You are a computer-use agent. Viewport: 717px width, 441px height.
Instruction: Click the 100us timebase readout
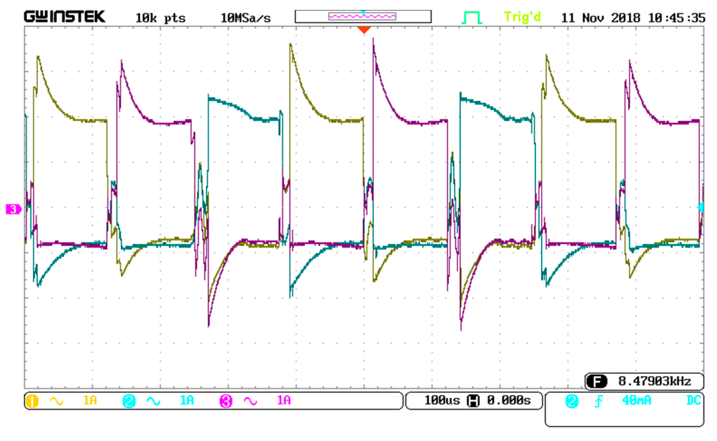coord(442,401)
